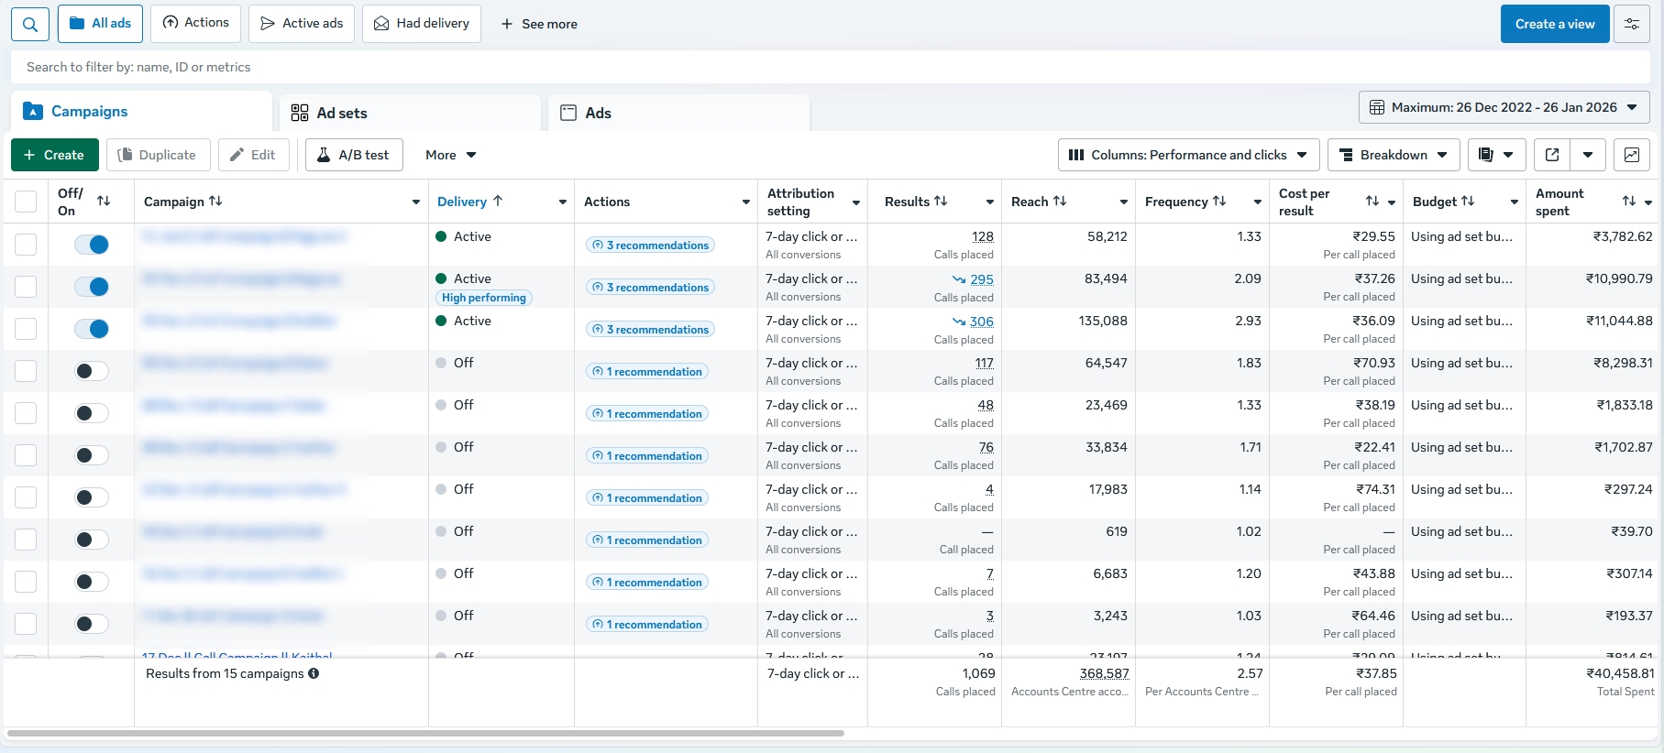Open the date range Maximum dropdown
The width and height of the screenshot is (1664, 753).
pos(1504,107)
